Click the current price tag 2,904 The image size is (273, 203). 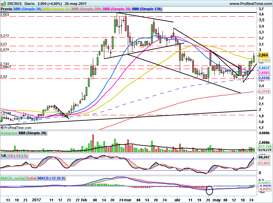[x=263, y=55]
